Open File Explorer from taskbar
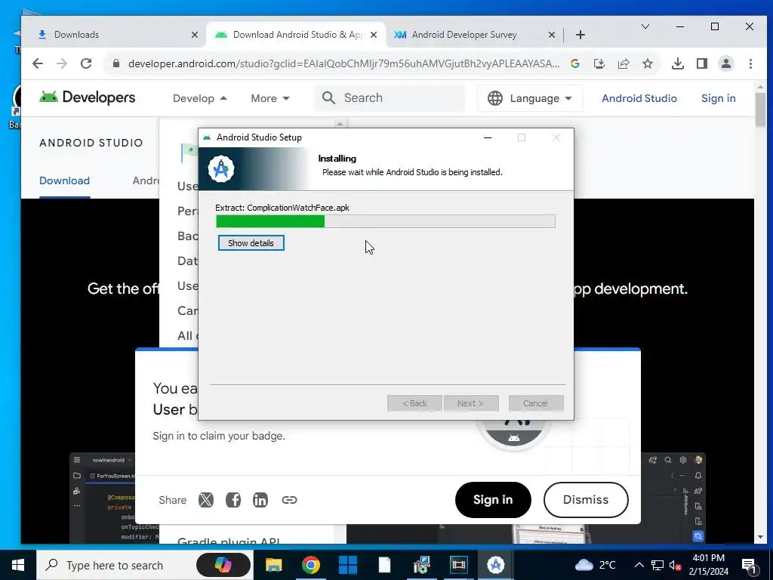773x580 pixels. (273, 565)
